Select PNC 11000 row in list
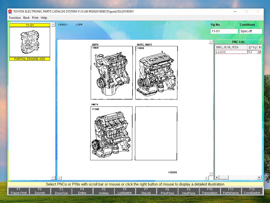Viewport: 270px width, 203px height. (x=231, y=52)
